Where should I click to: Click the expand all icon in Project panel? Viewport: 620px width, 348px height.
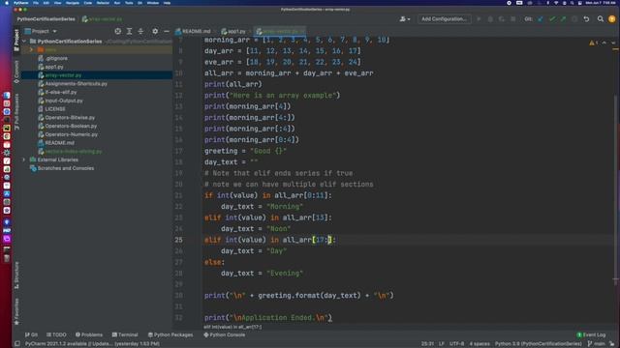pyautogui.click(x=129, y=31)
